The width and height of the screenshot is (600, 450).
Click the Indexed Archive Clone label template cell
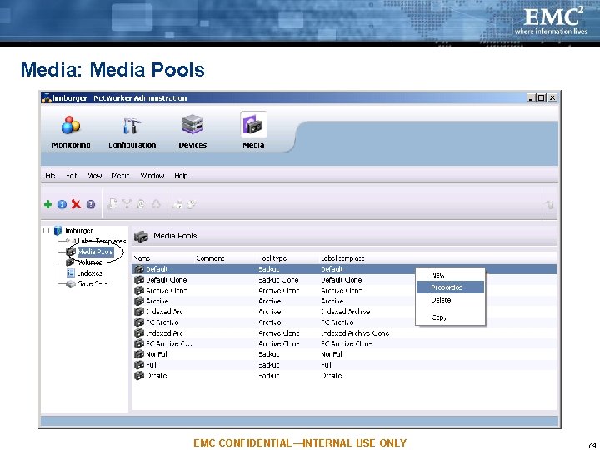pos(355,332)
